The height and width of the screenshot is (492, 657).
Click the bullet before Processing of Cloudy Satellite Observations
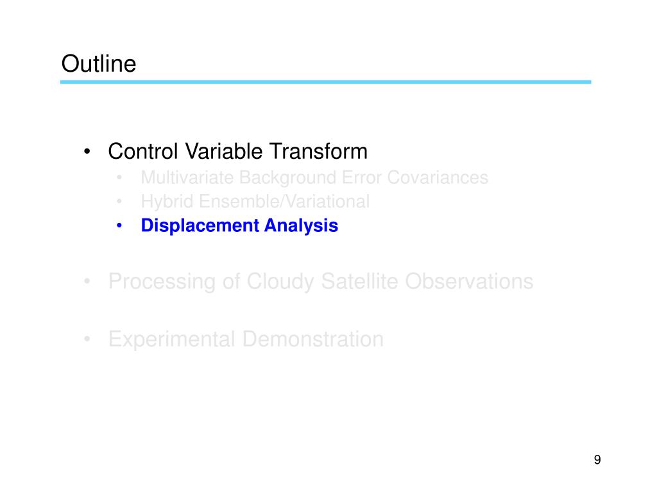coord(87,281)
